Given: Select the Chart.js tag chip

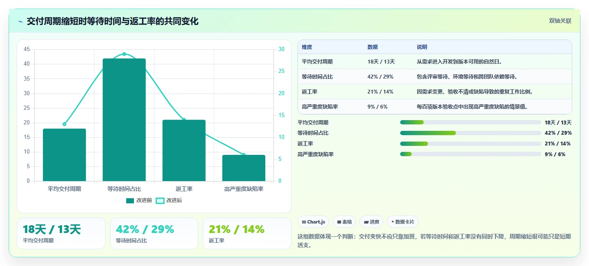Looking at the screenshot, I should pyautogui.click(x=313, y=222).
